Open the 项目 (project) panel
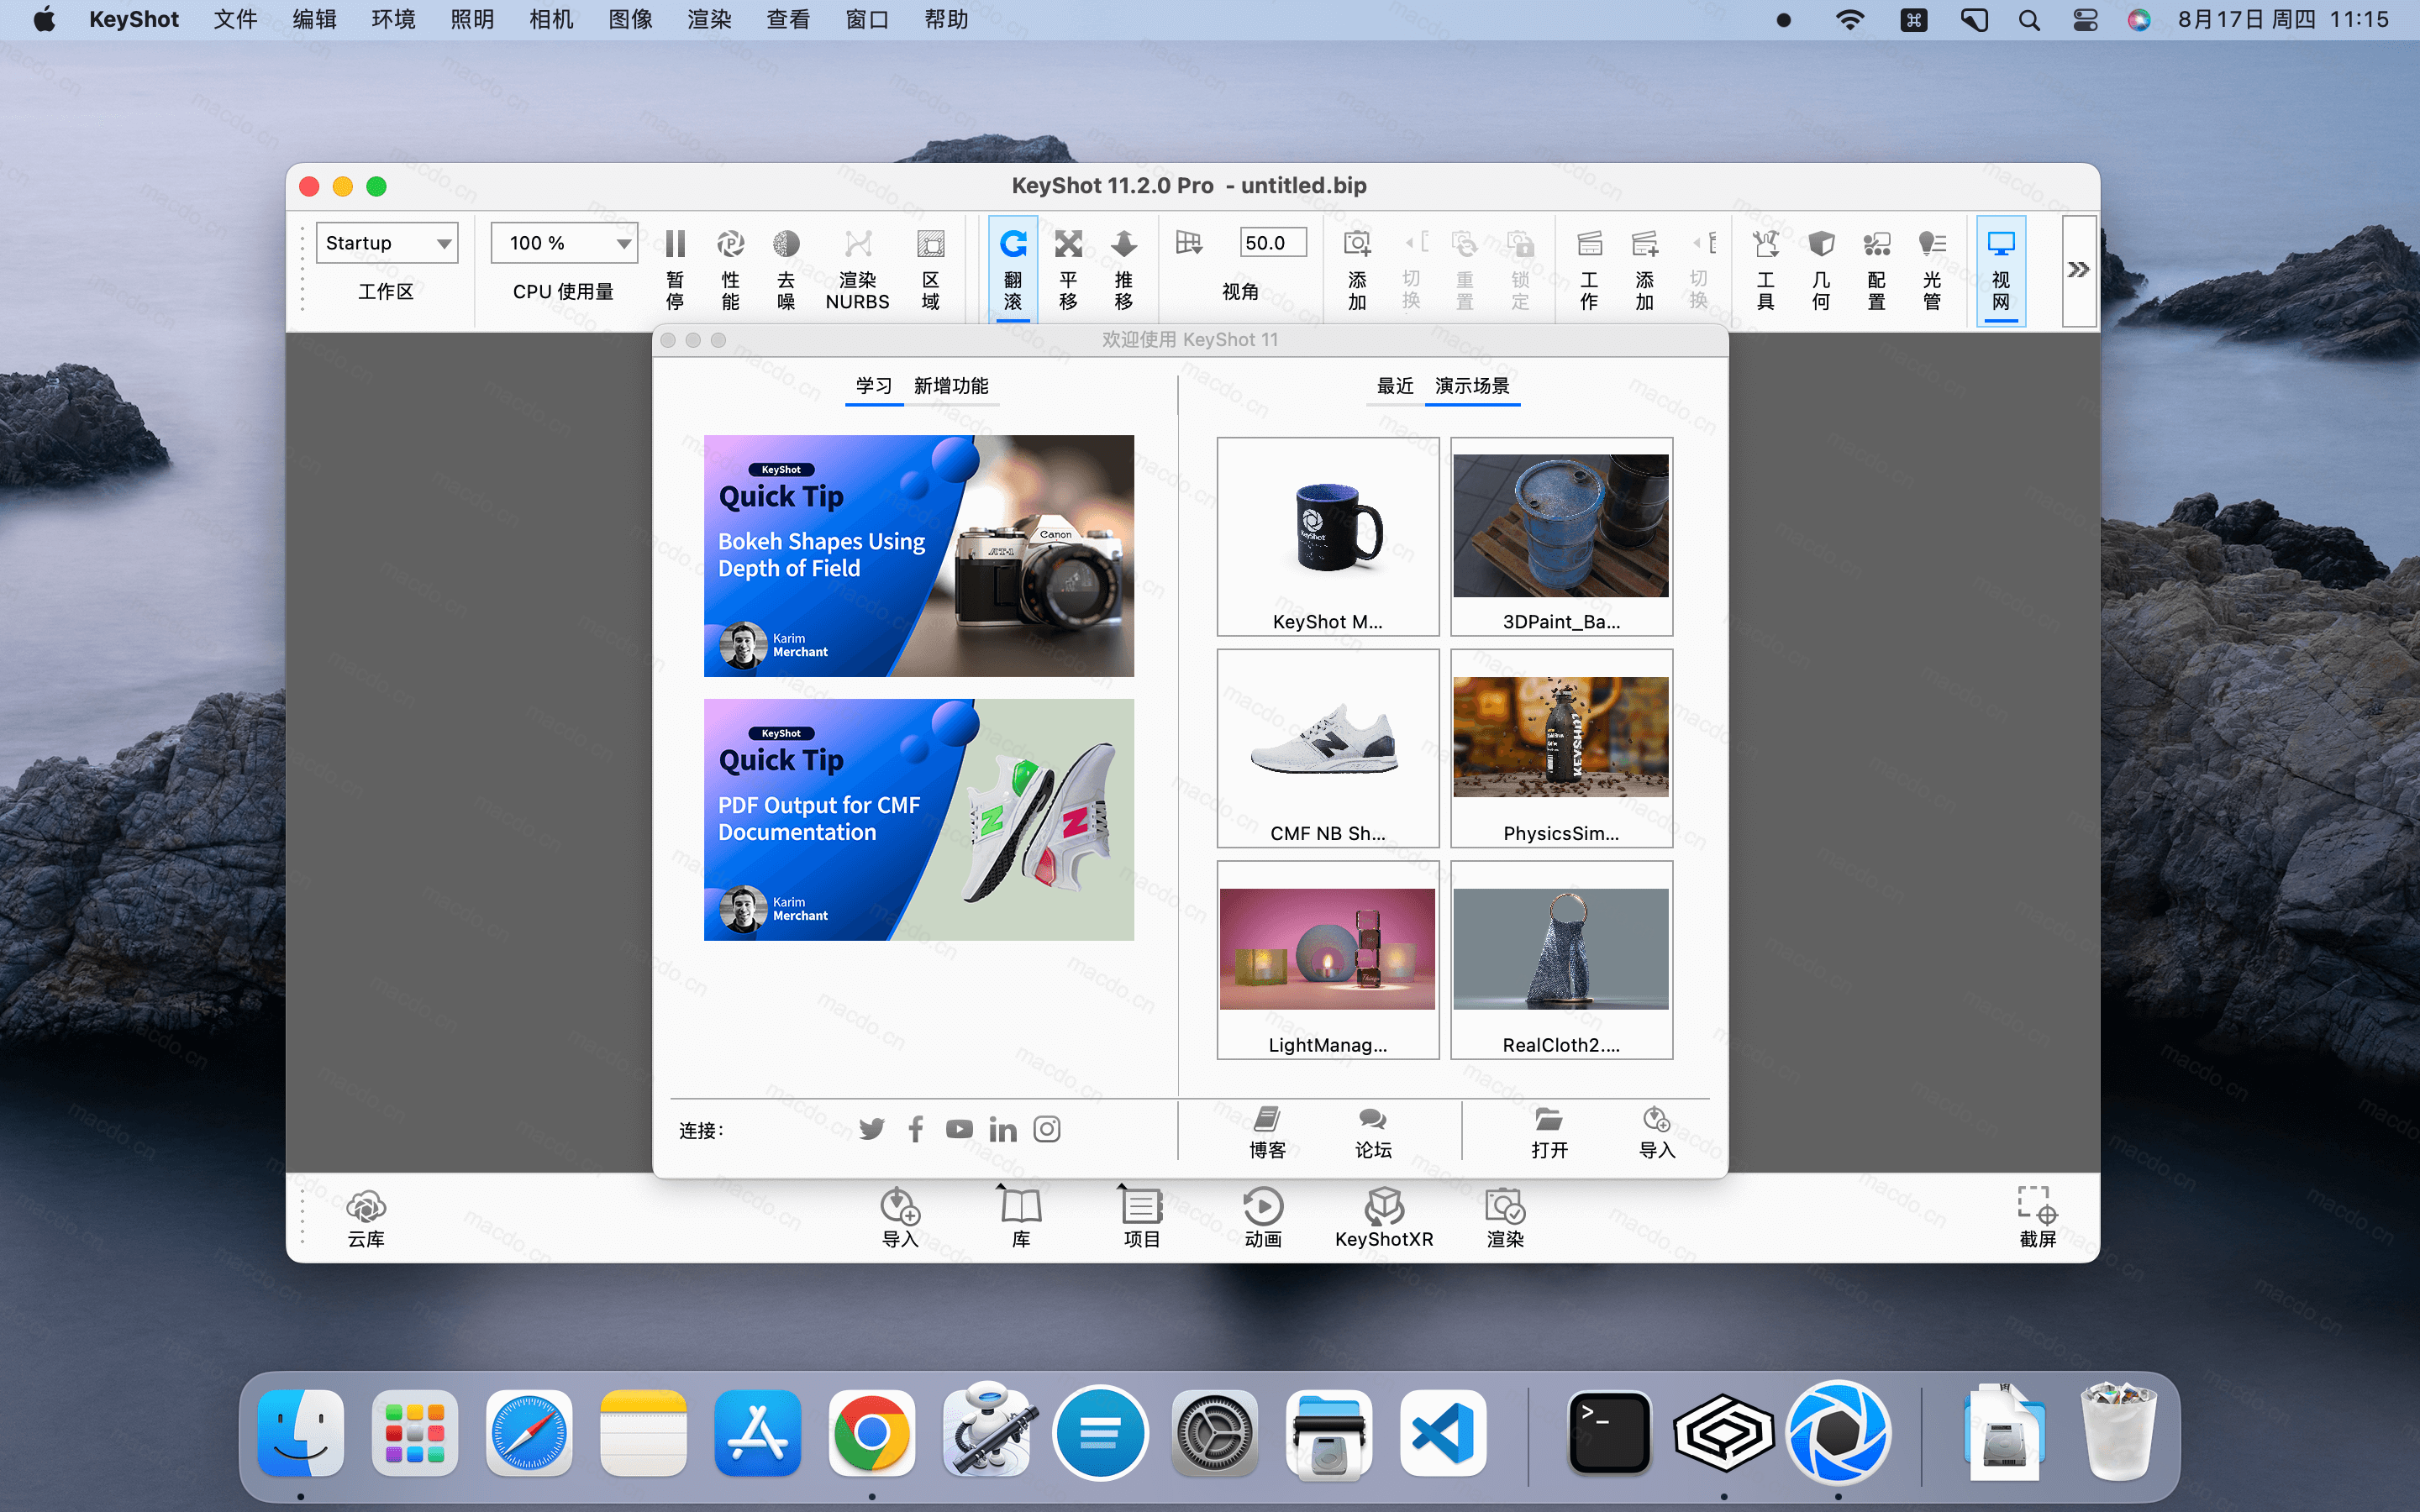 1140,1215
